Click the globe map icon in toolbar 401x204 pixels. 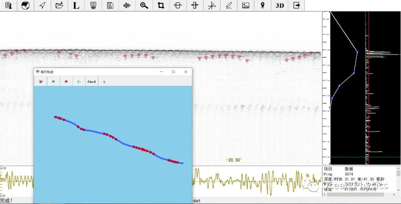click(x=26, y=6)
